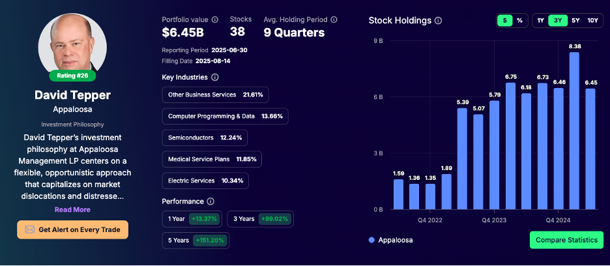This screenshot has width=610, height=266.
Task: Click the info icon next to Key Industries
Action: coord(215,77)
